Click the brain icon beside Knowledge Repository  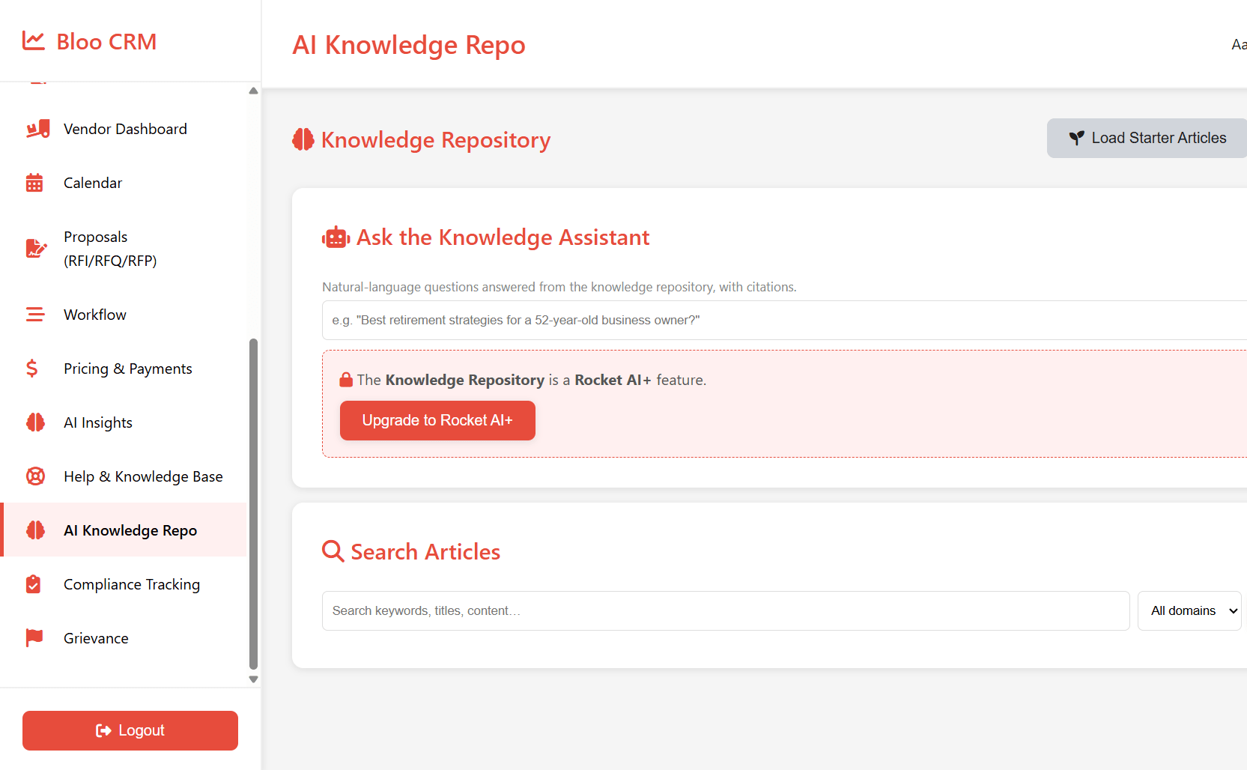(303, 139)
